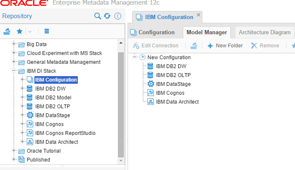Screen dimensions: 295x170
Task: Click open icon in Model Manager toolbar
Action: click(194, 46)
